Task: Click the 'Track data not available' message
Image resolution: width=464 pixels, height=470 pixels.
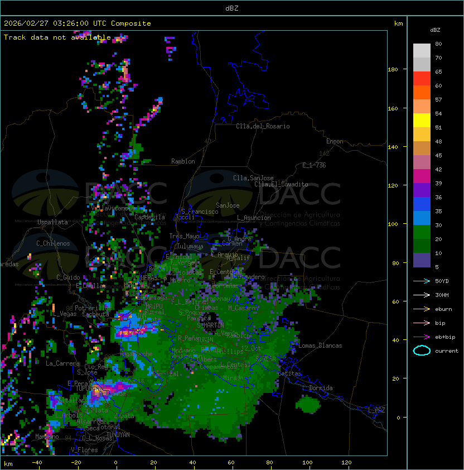Action: (57, 37)
